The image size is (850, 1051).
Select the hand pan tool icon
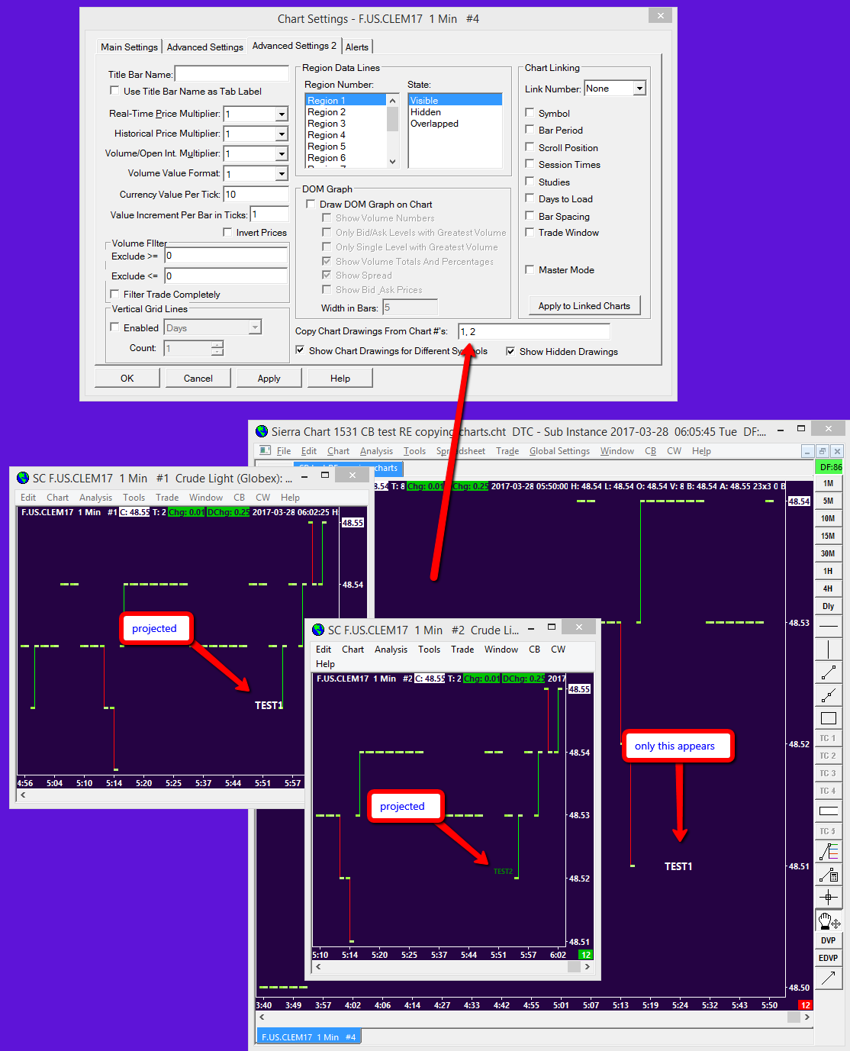[x=828, y=920]
